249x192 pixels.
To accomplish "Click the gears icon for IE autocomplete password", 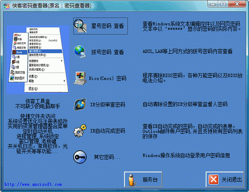I will click(80, 131).
